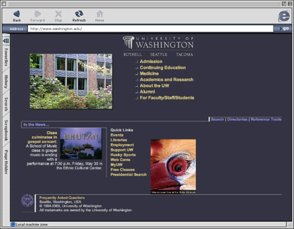Open About the UW link

(x=155, y=85)
